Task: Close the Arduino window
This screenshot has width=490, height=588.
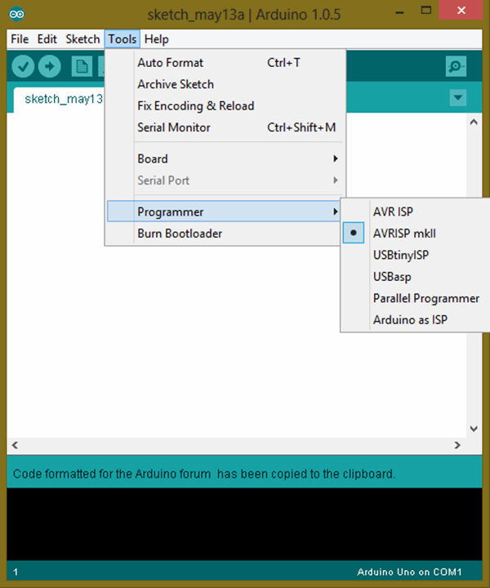Action: 461,11
